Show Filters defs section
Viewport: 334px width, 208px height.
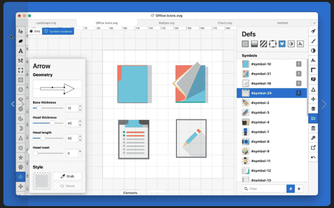click(x=291, y=44)
